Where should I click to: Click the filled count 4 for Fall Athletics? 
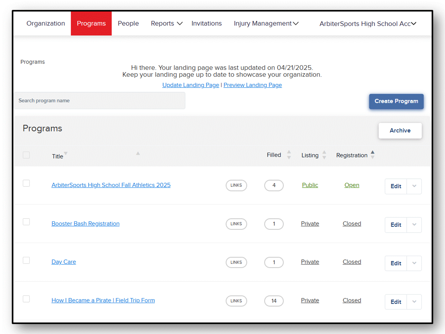pos(274,185)
